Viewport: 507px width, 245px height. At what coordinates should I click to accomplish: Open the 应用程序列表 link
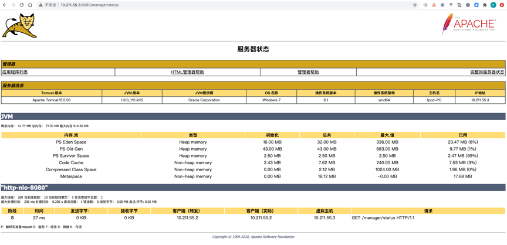point(15,72)
